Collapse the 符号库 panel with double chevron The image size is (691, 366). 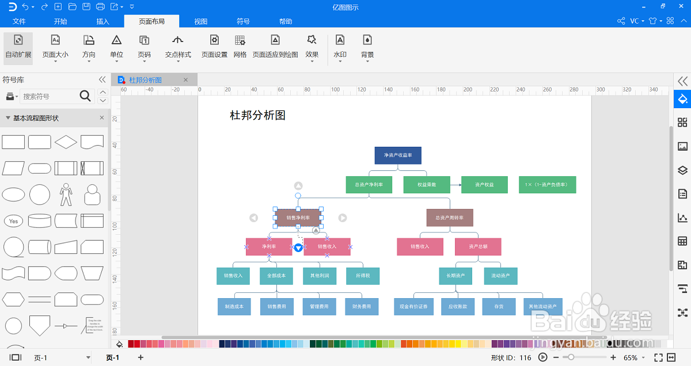tap(102, 80)
